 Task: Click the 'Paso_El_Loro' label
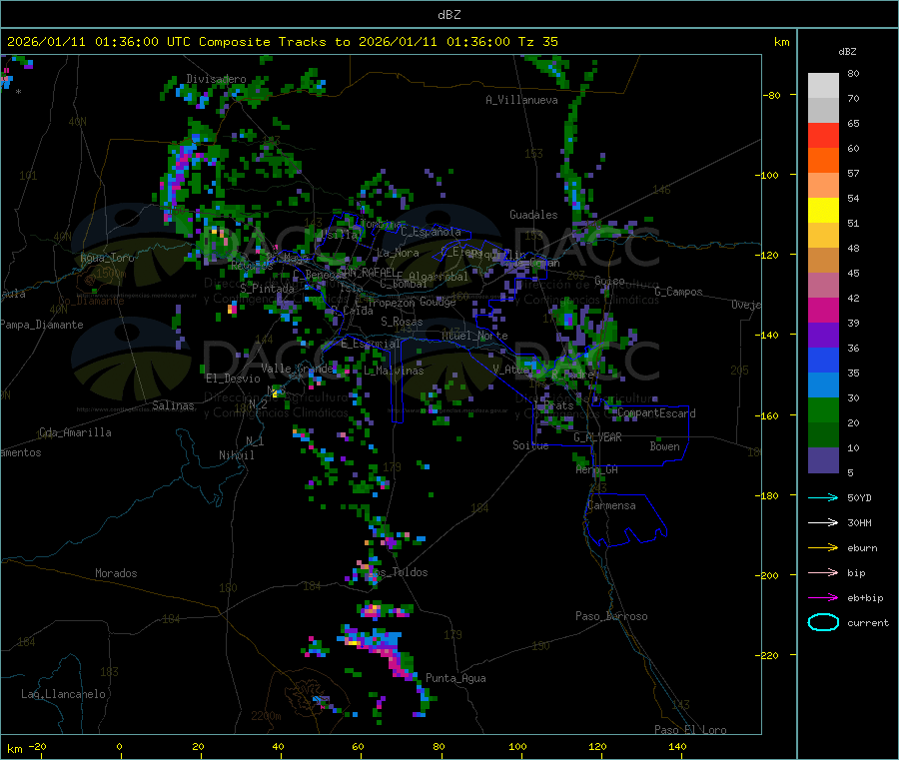pyautogui.click(x=691, y=730)
